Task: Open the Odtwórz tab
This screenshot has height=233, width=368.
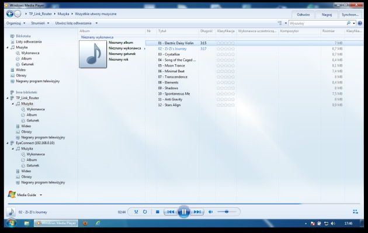Action: coord(303,15)
